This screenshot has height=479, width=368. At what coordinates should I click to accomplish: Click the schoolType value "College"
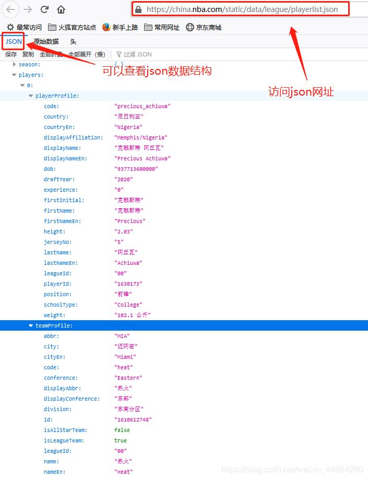pyautogui.click(x=128, y=305)
